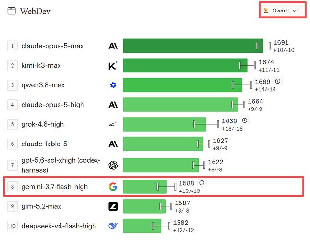This screenshot has height=240, width=310.
Task: Click the score value 1582
Action: tap(181, 223)
